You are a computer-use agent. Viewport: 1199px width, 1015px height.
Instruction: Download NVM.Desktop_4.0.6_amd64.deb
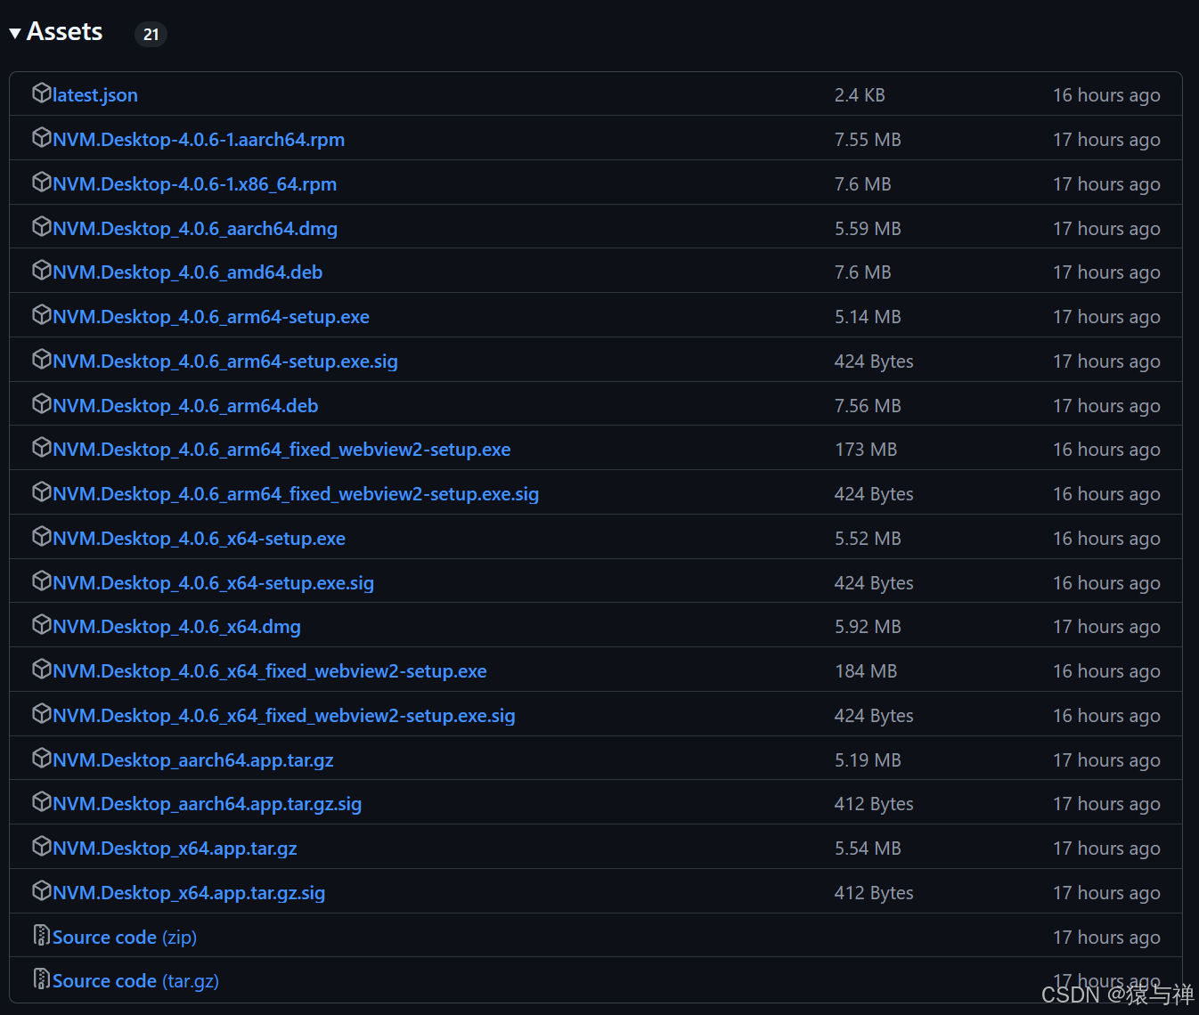(188, 272)
